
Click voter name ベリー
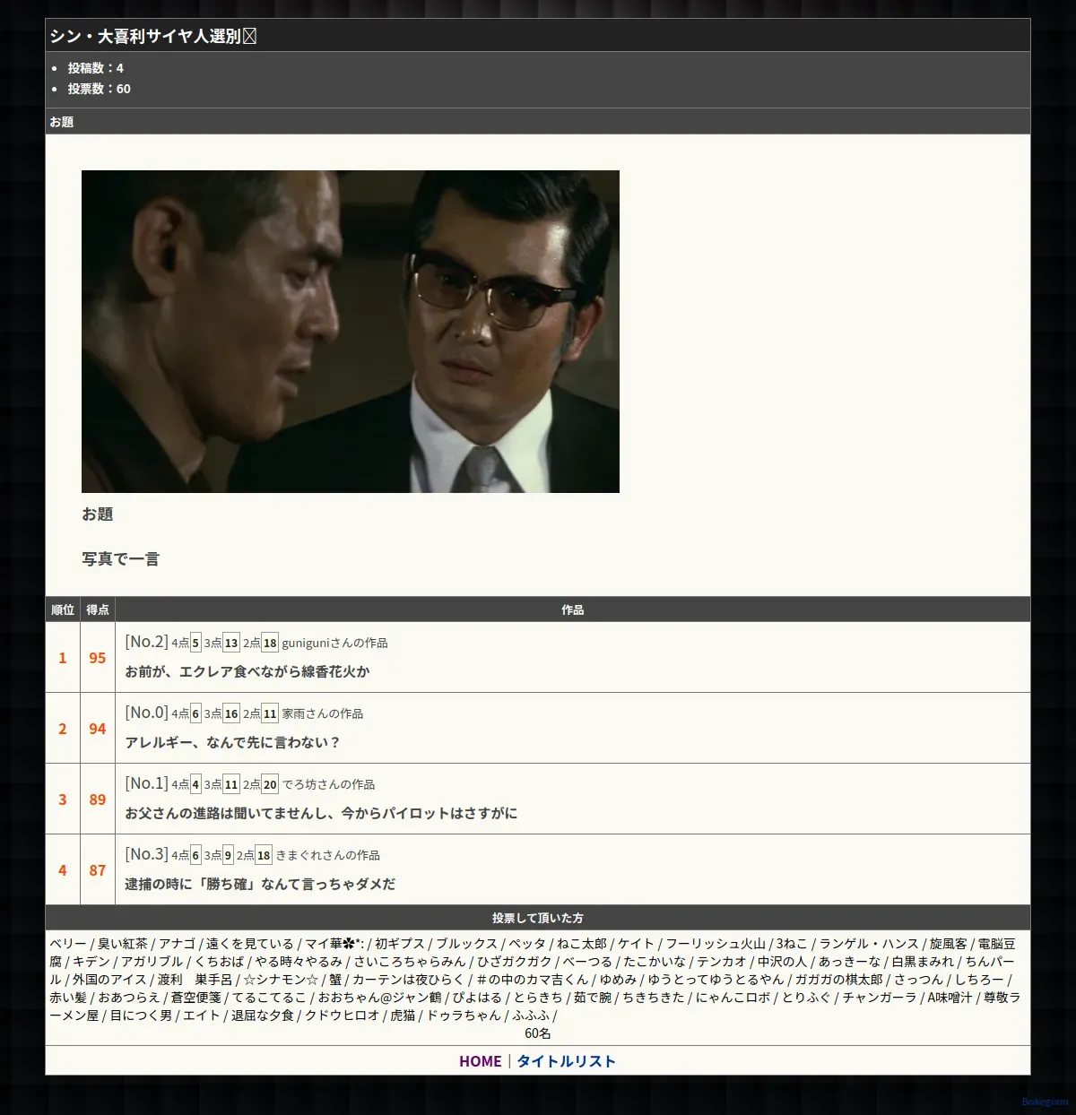pyautogui.click(x=68, y=944)
